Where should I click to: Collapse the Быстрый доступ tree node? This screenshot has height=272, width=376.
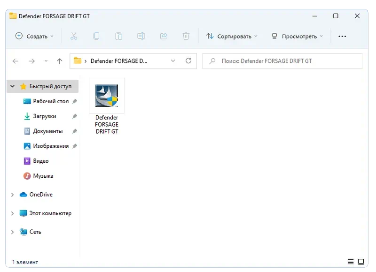[13, 86]
